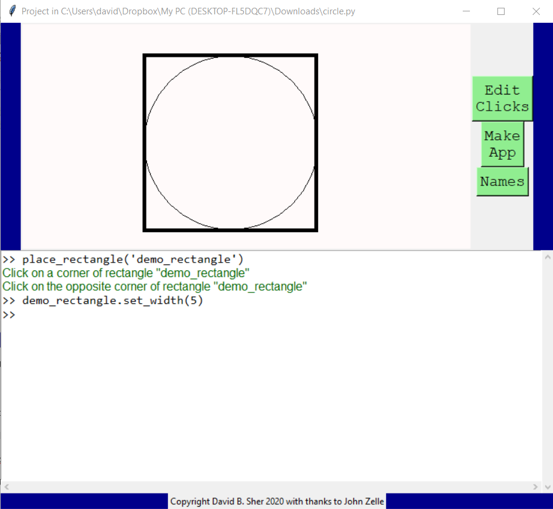The image size is (553, 509).
Task: Click the horizontal scrollbar right arrow
Action: (536, 487)
